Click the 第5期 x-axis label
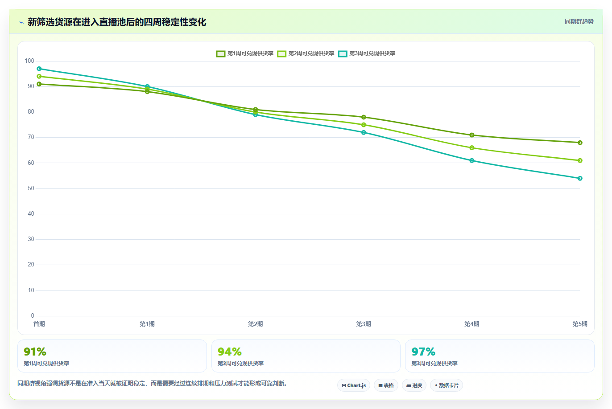This screenshot has width=612, height=409. click(x=580, y=324)
